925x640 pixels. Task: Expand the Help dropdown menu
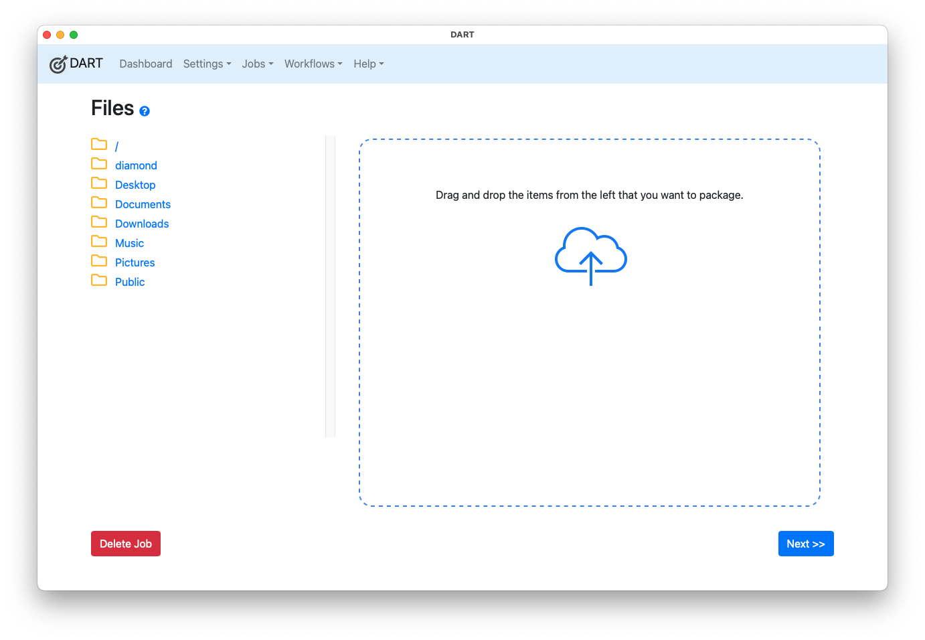pos(369,64)
